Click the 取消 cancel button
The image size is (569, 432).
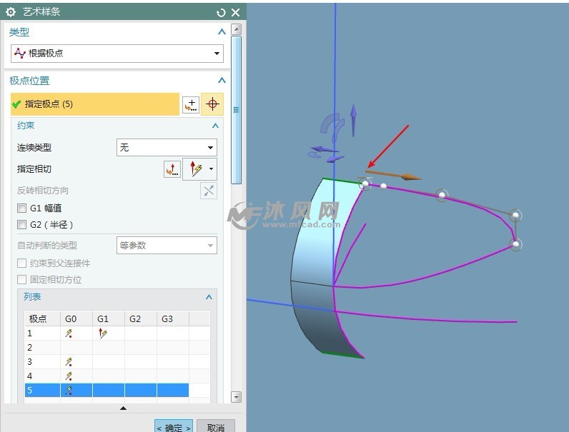click(216, 426)
